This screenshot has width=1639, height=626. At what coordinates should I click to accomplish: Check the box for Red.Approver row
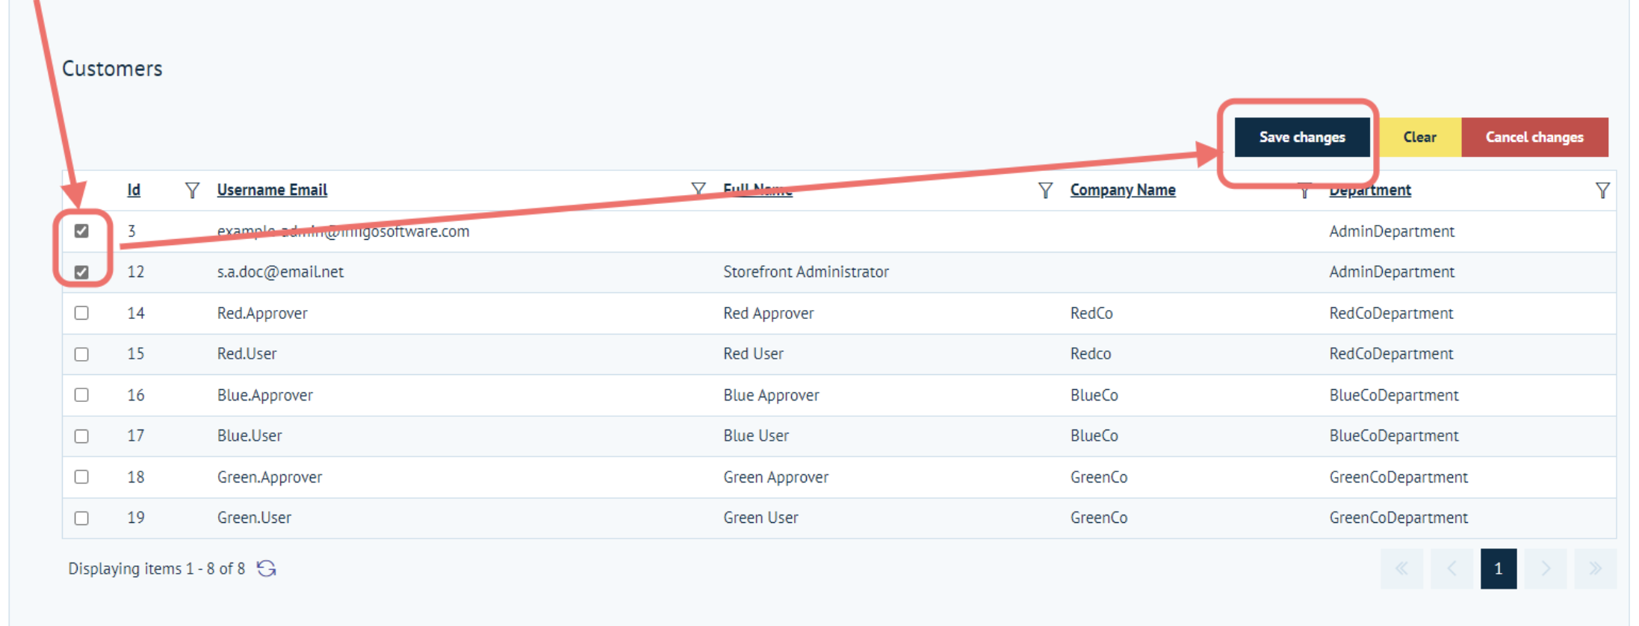click(81, 313)
